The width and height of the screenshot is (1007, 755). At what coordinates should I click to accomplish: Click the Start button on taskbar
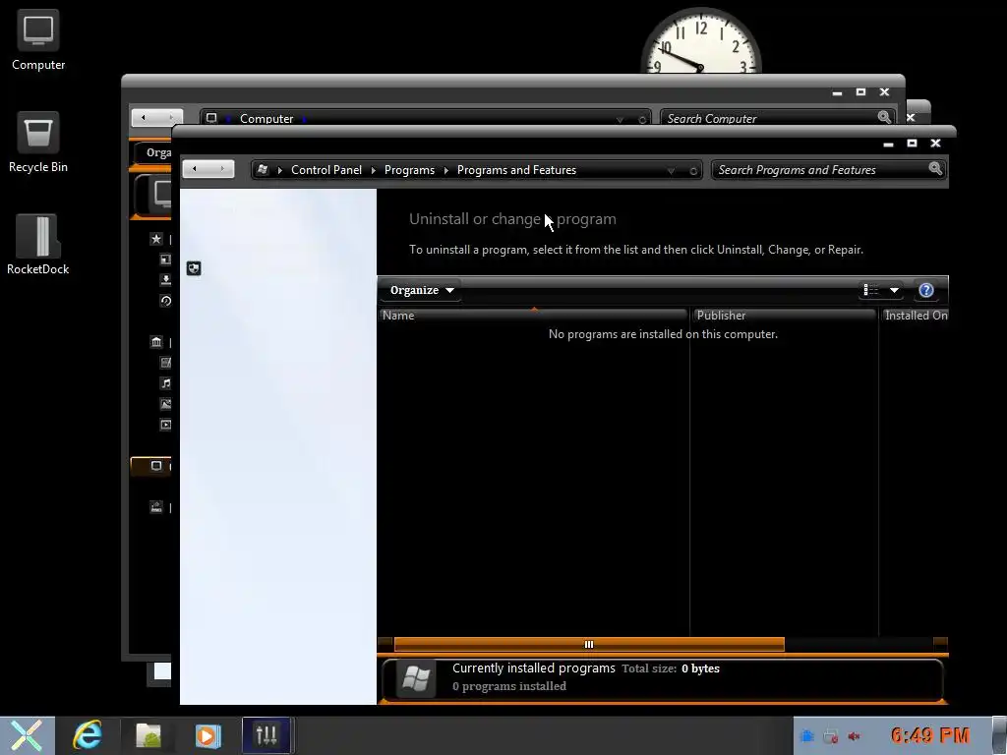(27, 735)
